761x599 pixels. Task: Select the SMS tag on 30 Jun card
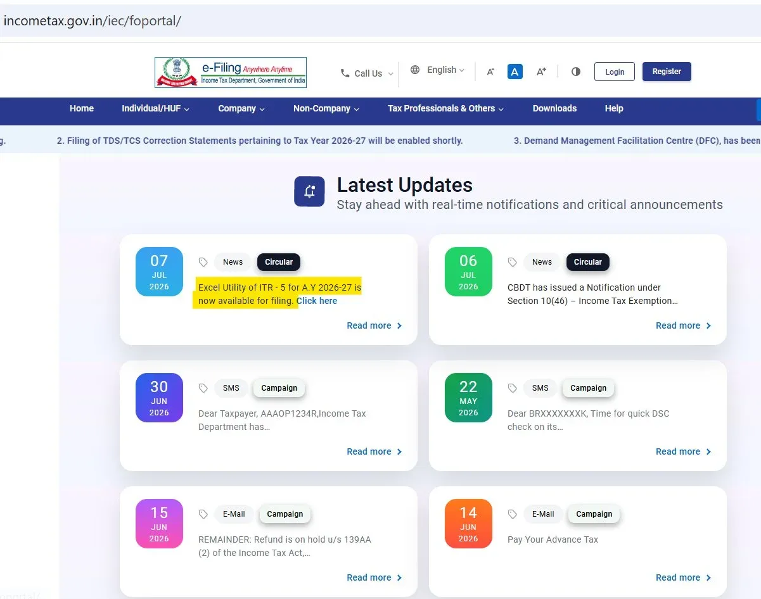pyautogui.click(x=231, y=388)
